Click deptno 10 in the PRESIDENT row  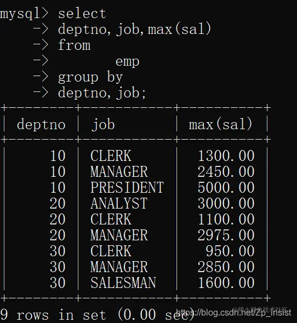click(58, 187)
